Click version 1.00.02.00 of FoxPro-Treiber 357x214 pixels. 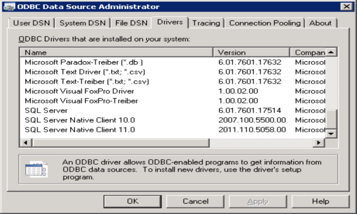pyautogui.click(x=238, y=101)
